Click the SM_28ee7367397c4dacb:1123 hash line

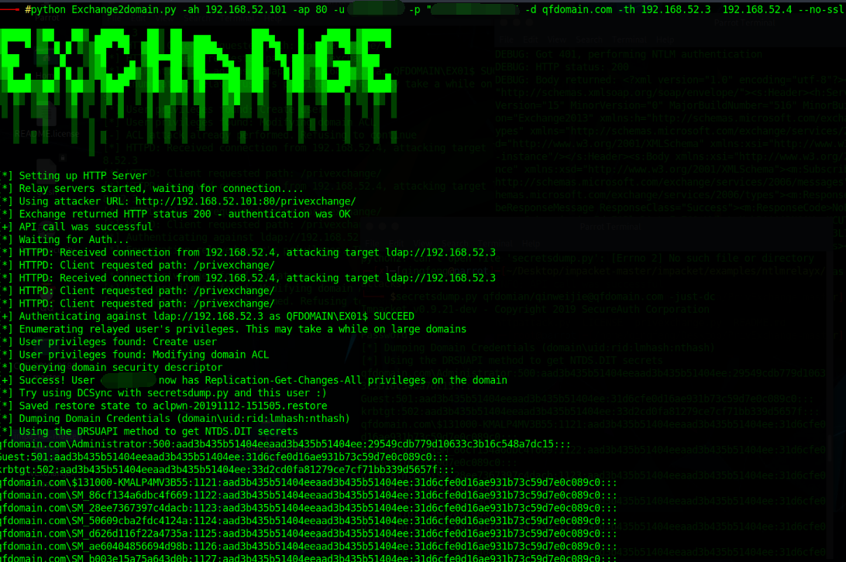tap(308, 509)
